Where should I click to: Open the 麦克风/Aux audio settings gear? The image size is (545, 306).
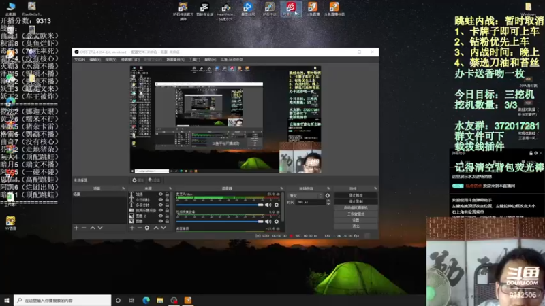[x=277, y=205]
